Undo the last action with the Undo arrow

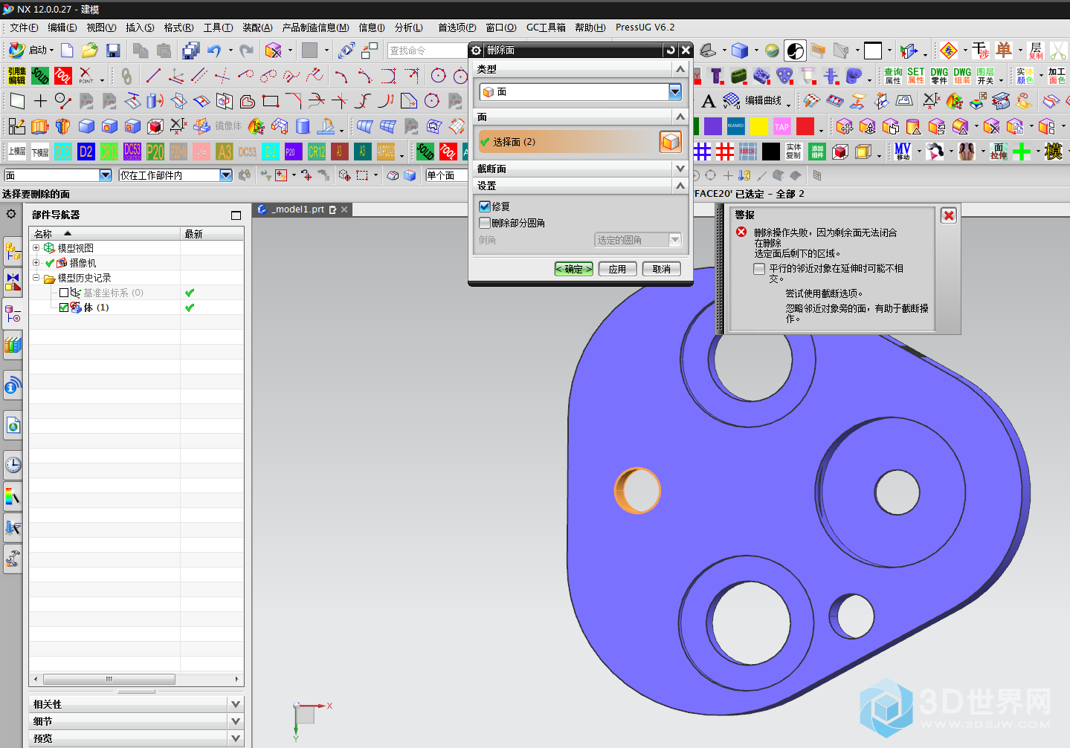tap(214, 51)
